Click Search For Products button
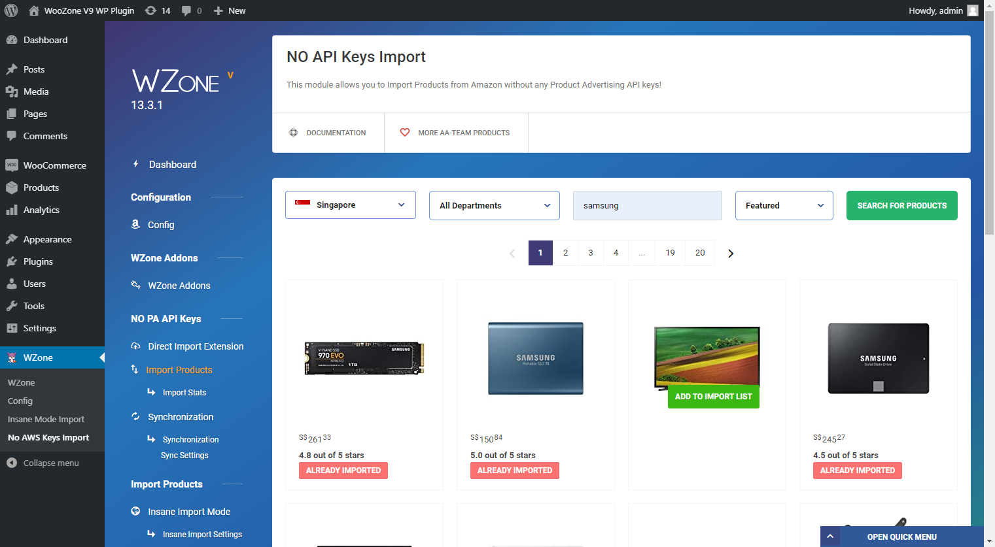This screenshot has width=995, height=547. click(x=902, y=205)
